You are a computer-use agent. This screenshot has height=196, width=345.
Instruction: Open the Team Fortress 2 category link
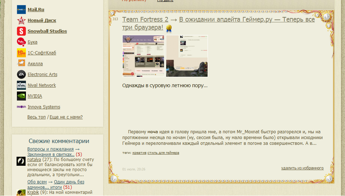[145, 19]
